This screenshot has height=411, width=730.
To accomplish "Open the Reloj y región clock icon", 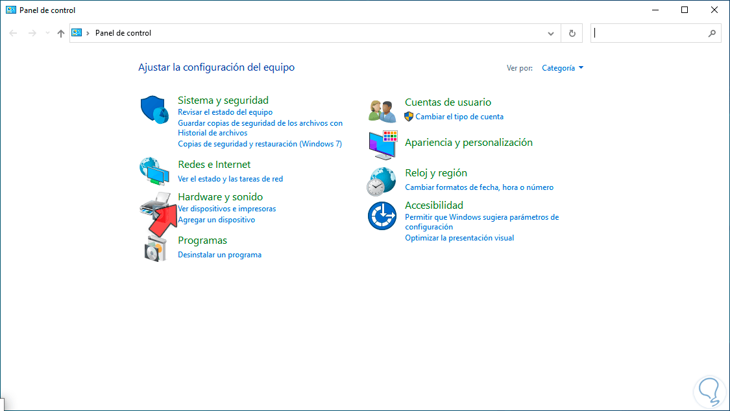I will point(382,182).
